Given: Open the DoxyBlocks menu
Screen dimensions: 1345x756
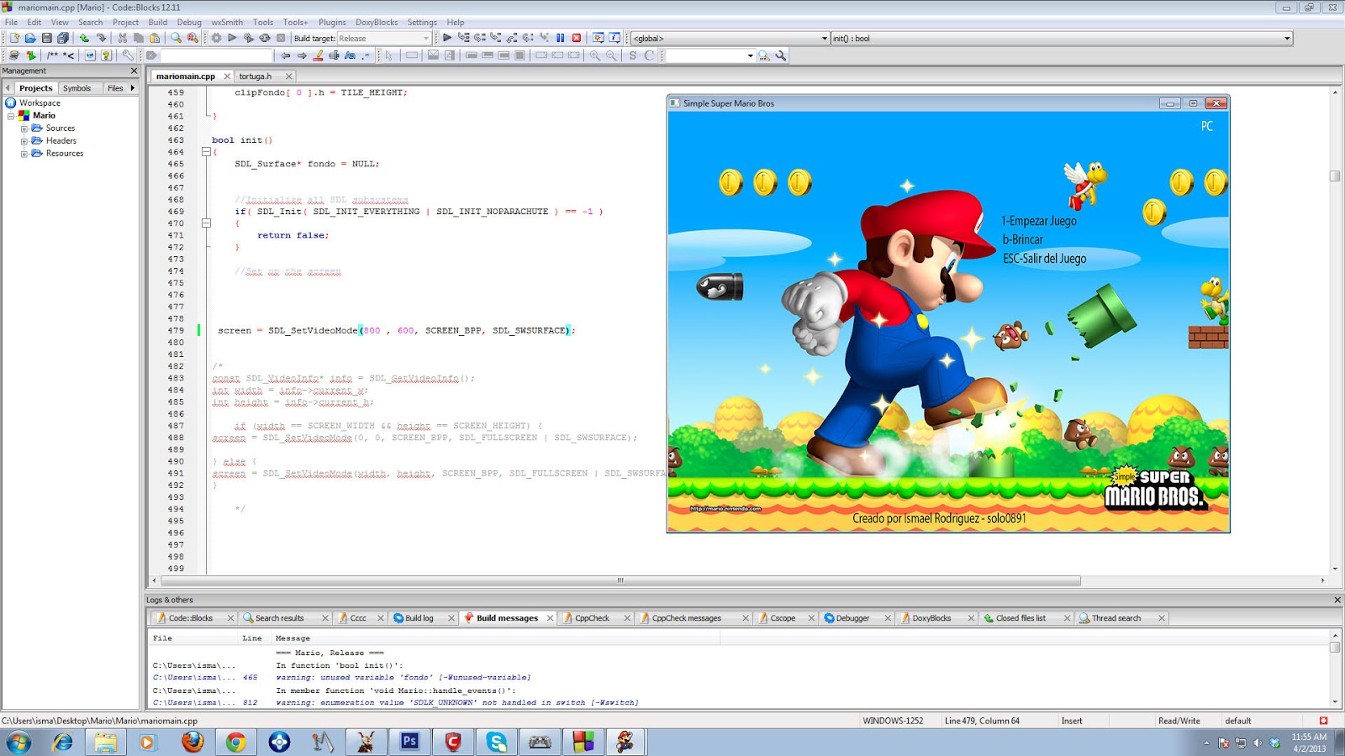Looking at the screenshot, I should [x=377, y=23].
